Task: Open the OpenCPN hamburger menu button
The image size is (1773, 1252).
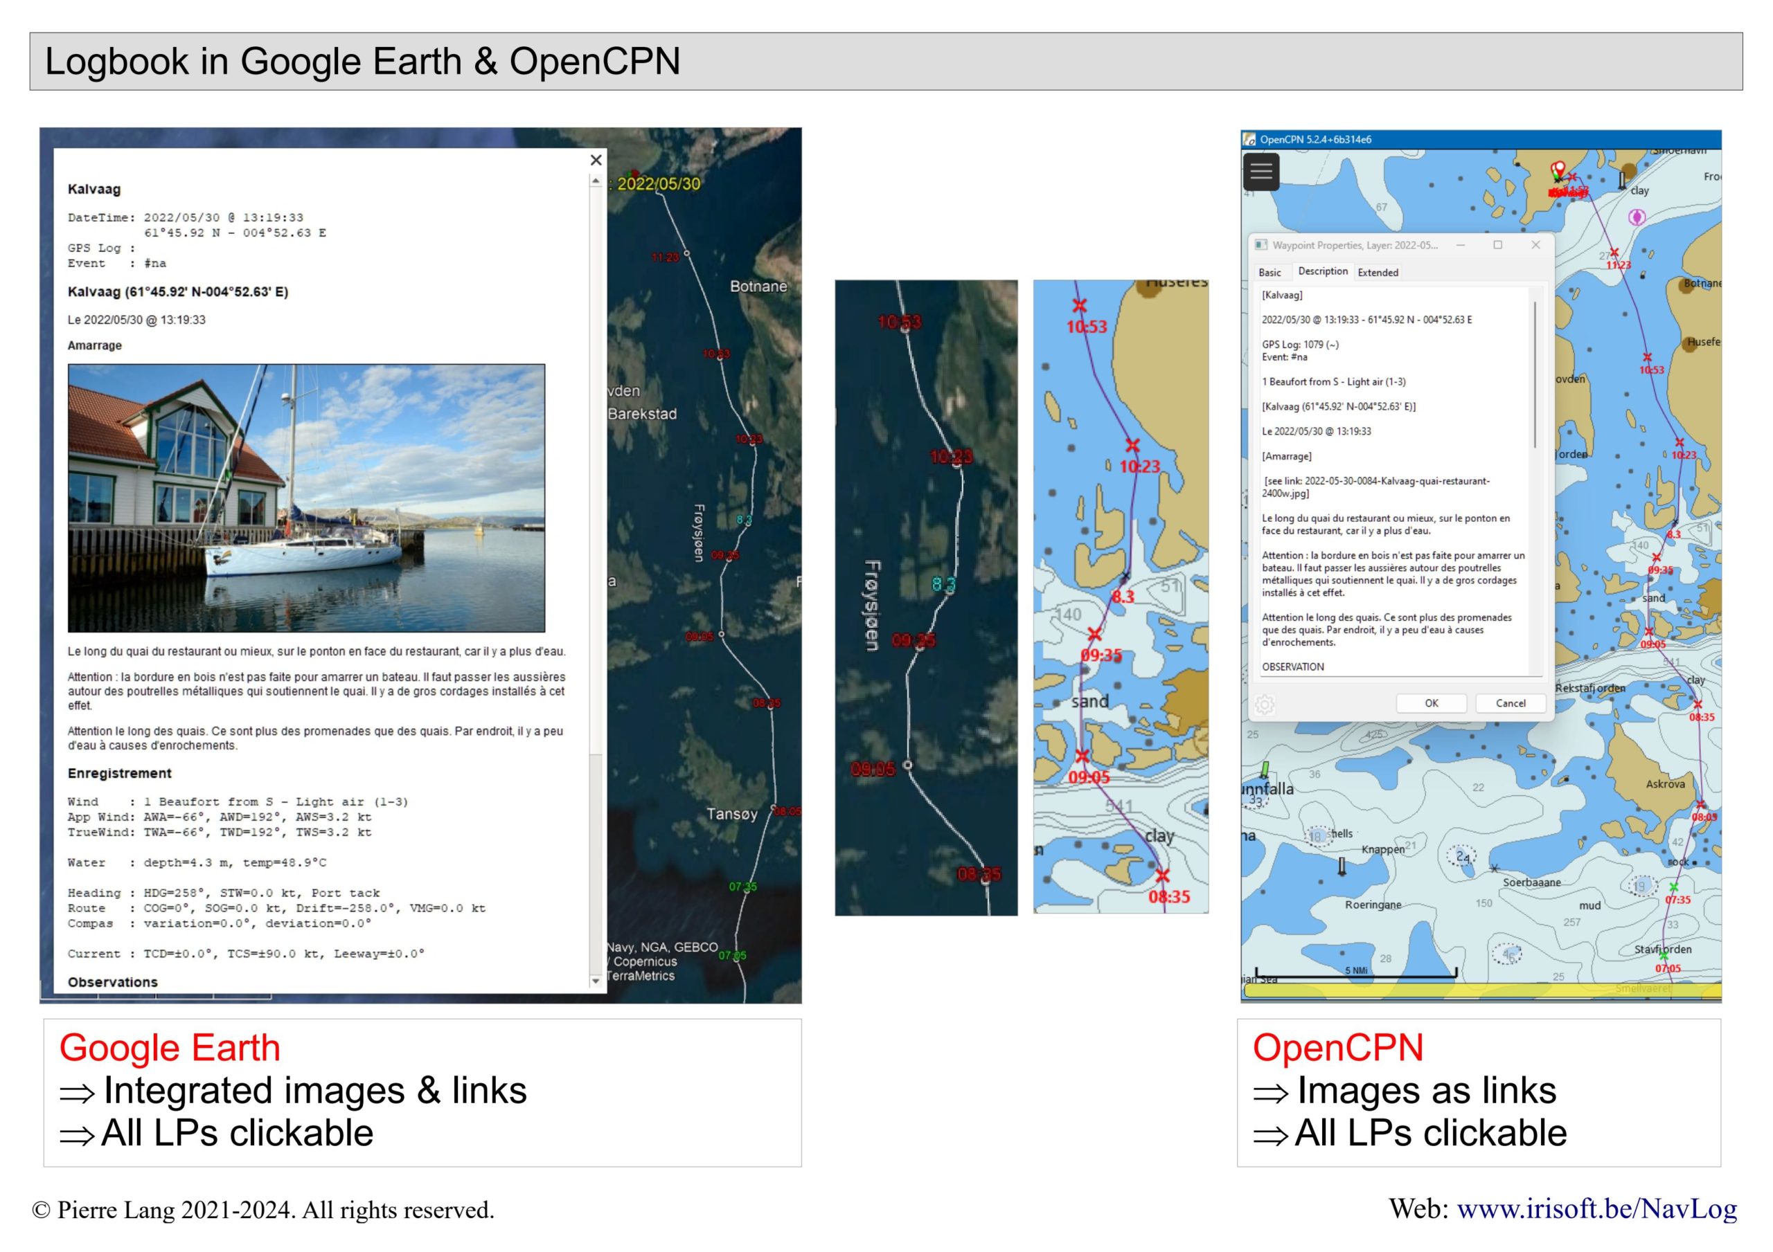Action: tap(1261, 172)
